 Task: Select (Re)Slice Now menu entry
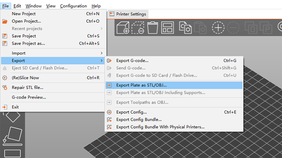coord(25,78)
